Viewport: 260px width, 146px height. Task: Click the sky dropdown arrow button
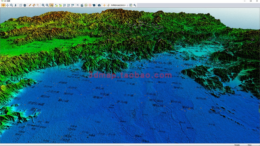127,5
